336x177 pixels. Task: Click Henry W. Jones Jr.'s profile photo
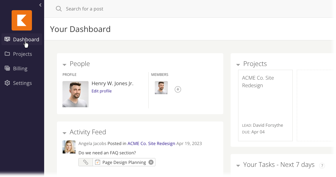(x=75, y=94)
